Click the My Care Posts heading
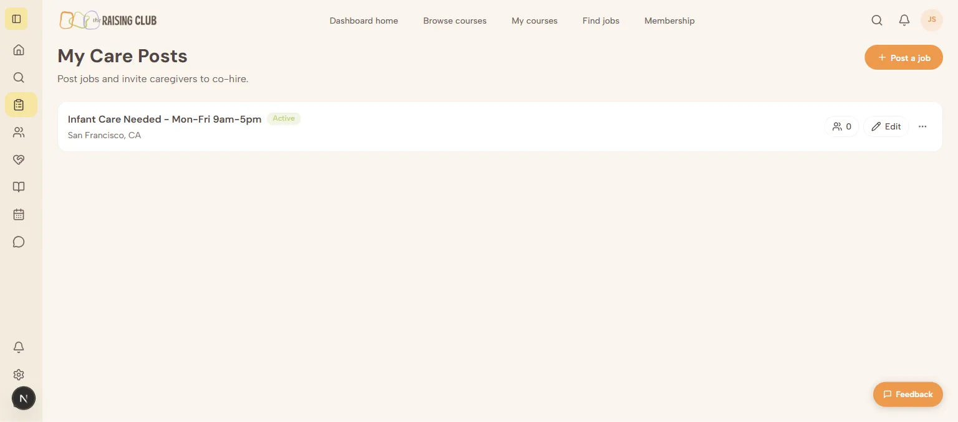Screen dimensions: 958x422 click(122, 56)
